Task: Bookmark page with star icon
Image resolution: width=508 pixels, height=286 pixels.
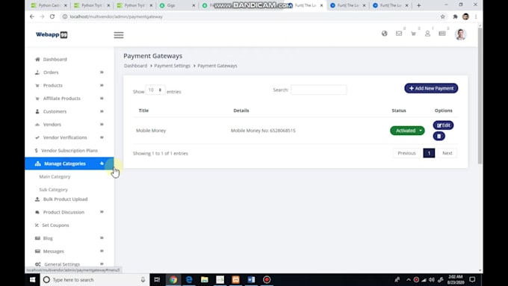Action: [x=442, y=16]
